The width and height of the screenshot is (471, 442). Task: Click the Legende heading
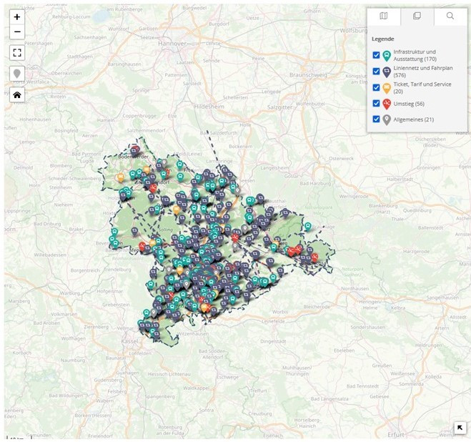coord(382,39)
